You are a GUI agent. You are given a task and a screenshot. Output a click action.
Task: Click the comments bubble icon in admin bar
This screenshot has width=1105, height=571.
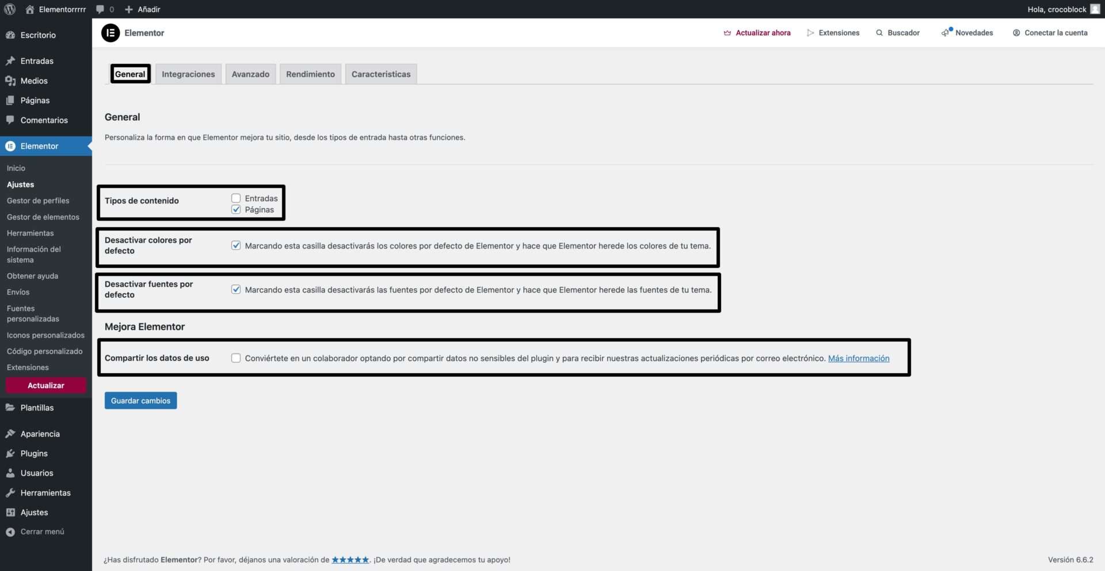click(x=100, y=9)
